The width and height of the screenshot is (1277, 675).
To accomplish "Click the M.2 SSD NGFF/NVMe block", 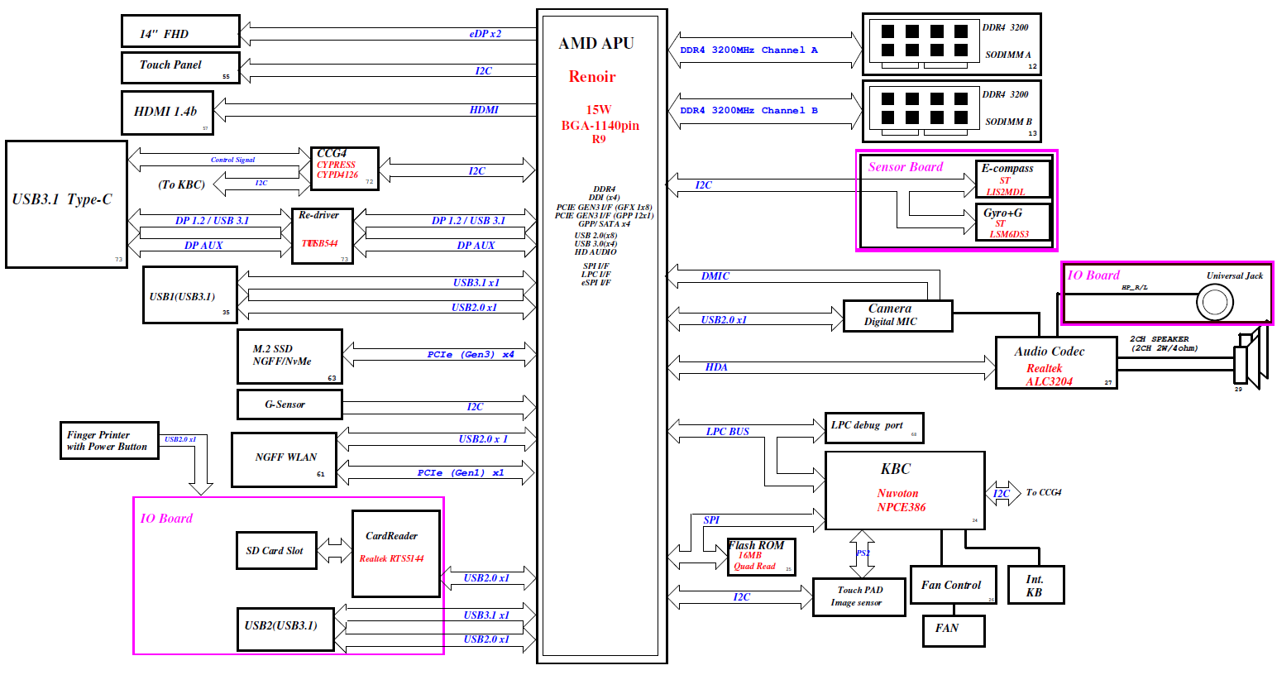I will coord(289,357).
